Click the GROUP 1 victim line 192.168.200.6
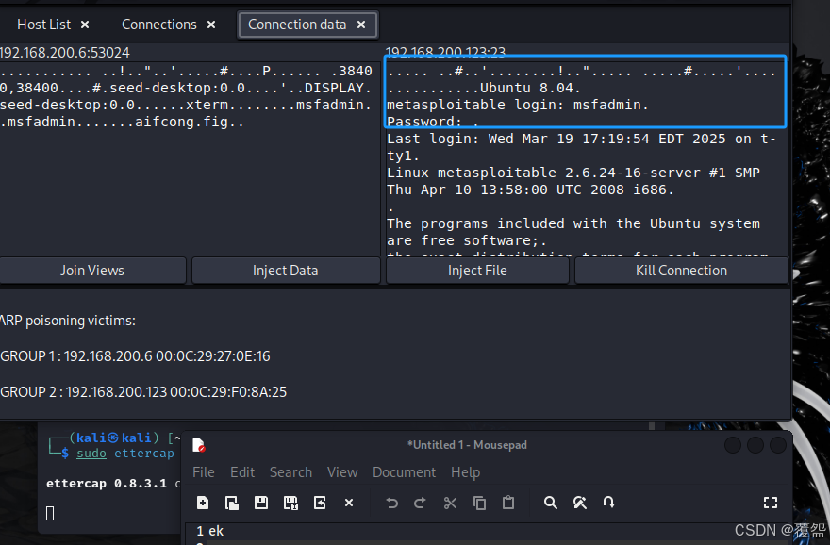 click(135, 356)
